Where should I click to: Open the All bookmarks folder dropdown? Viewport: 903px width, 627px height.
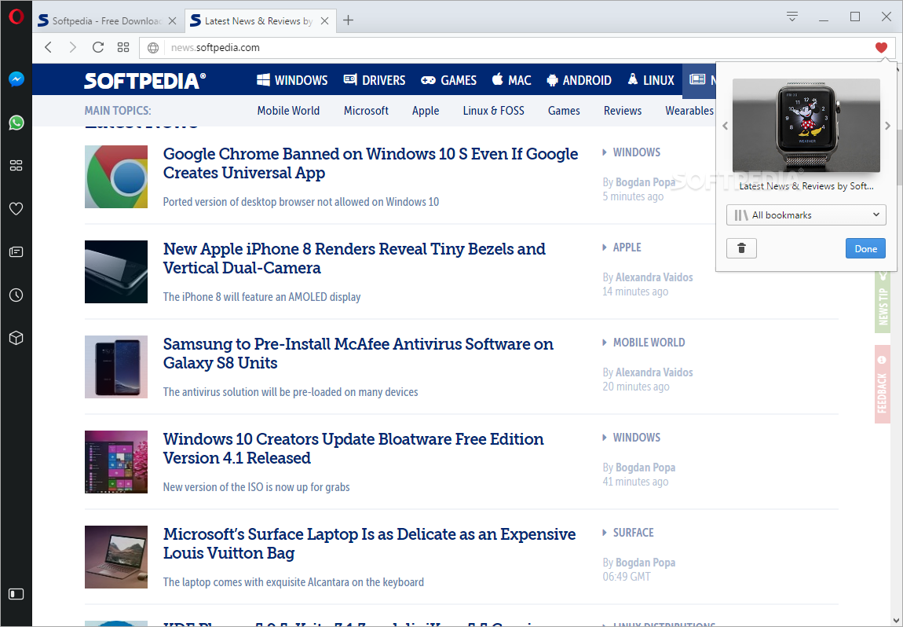click(x=806, y=215)
